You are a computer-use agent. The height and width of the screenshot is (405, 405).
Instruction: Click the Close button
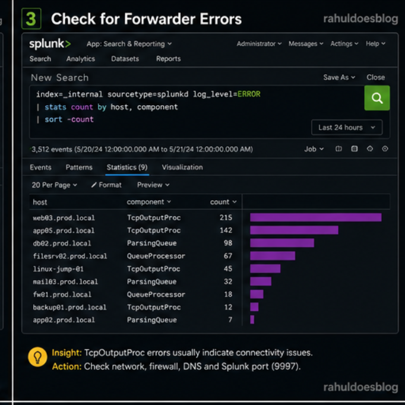click(x=375, y=77)
